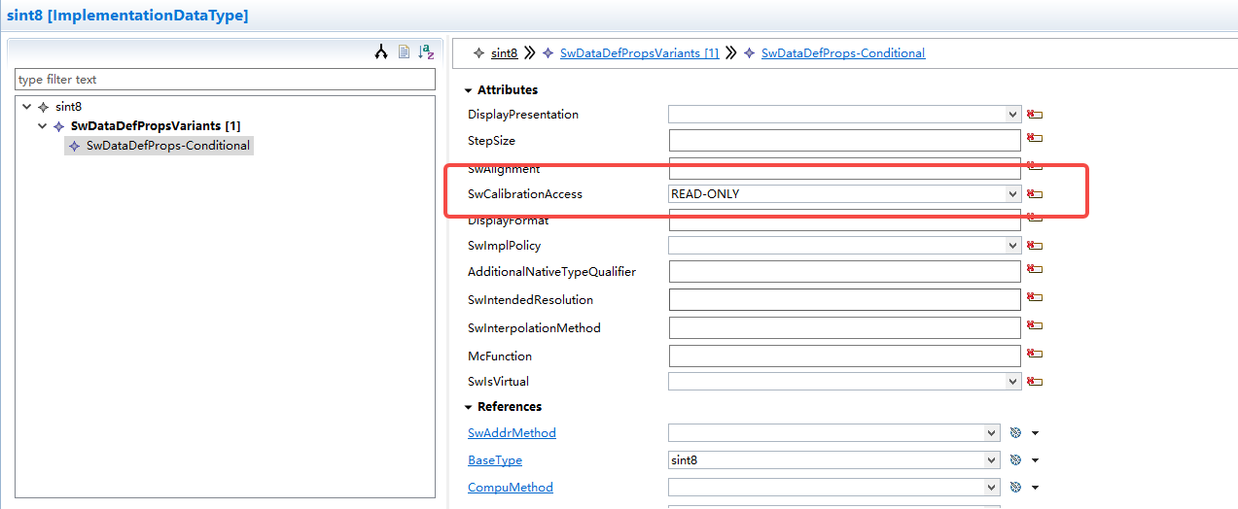
Task: Click the SwDataDefPropsVariants node icon in tree
Action: tap(58, 126)
